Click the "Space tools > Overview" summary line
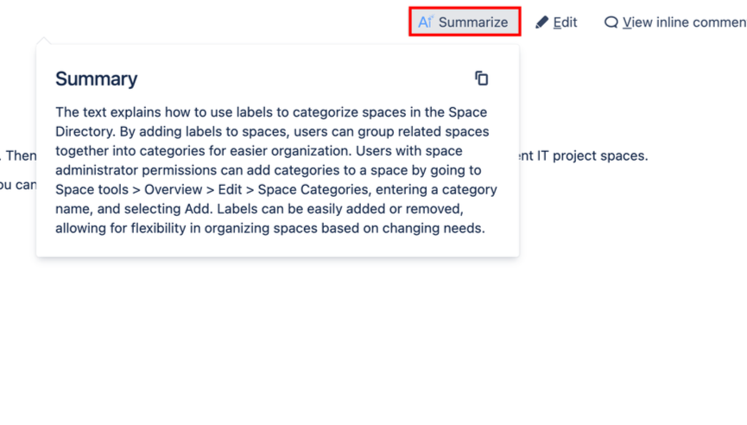The height and width of the screenshot is (425, 747). coord(275,189)
